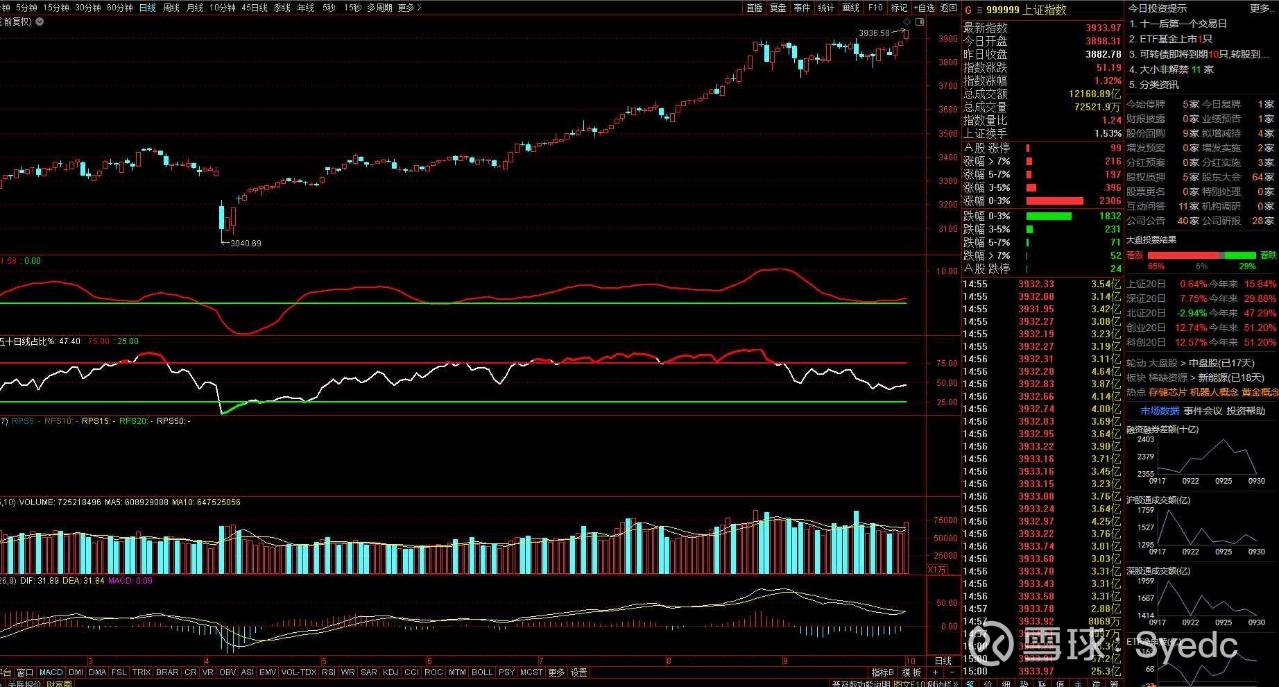The height and width of the screenshot is (687, 1279).
Task: Select the KDJ indicator tab
Action: tap(390, 672)
